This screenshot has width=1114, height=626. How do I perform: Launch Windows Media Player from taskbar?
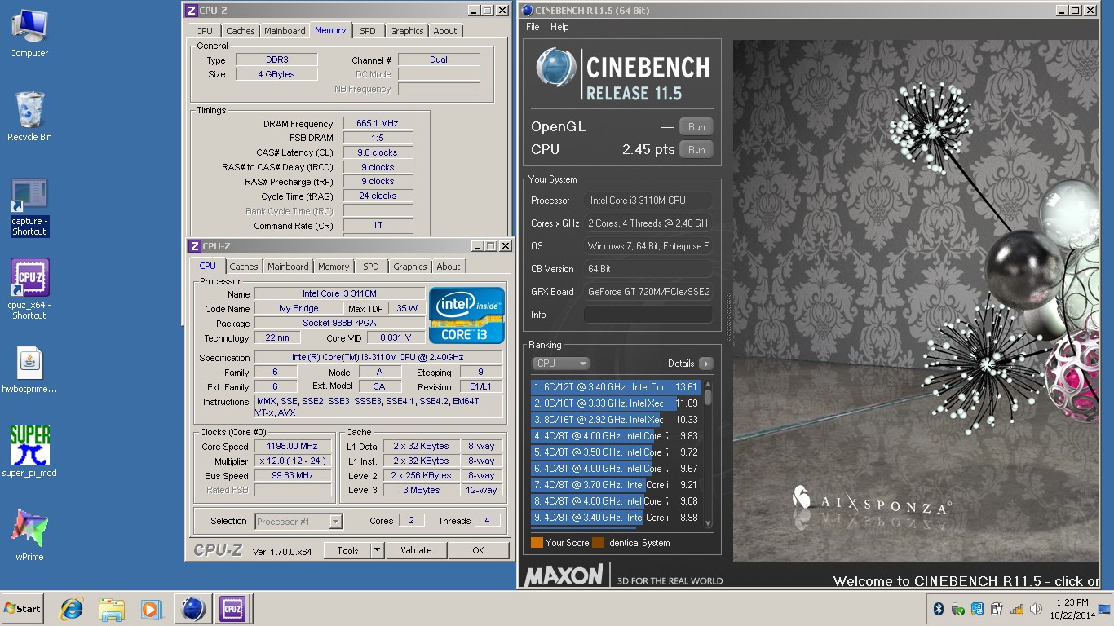click(x=151, y=609)
